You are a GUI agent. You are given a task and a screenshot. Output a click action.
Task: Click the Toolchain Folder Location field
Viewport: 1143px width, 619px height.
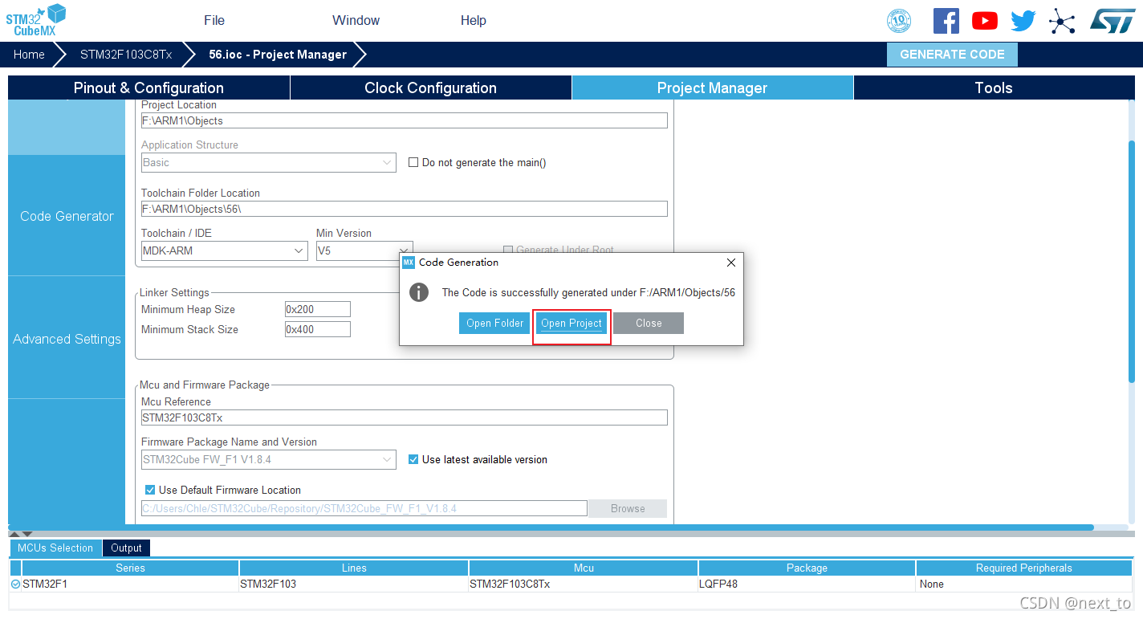point(404,209)
